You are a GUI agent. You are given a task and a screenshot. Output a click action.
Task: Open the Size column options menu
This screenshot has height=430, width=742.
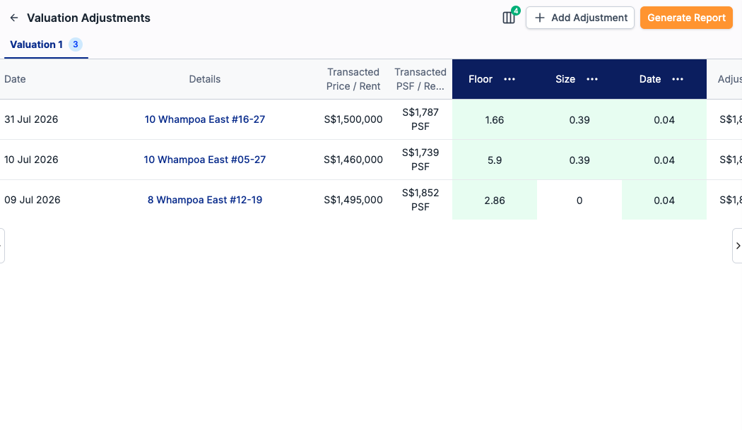click(592, 79)
